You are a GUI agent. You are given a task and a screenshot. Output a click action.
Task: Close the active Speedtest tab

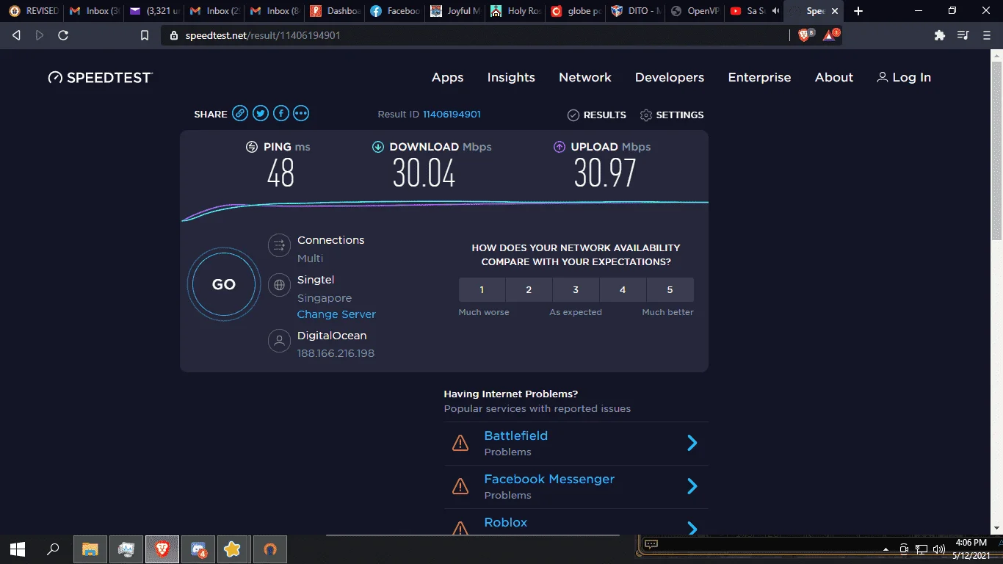coord(834,11)
